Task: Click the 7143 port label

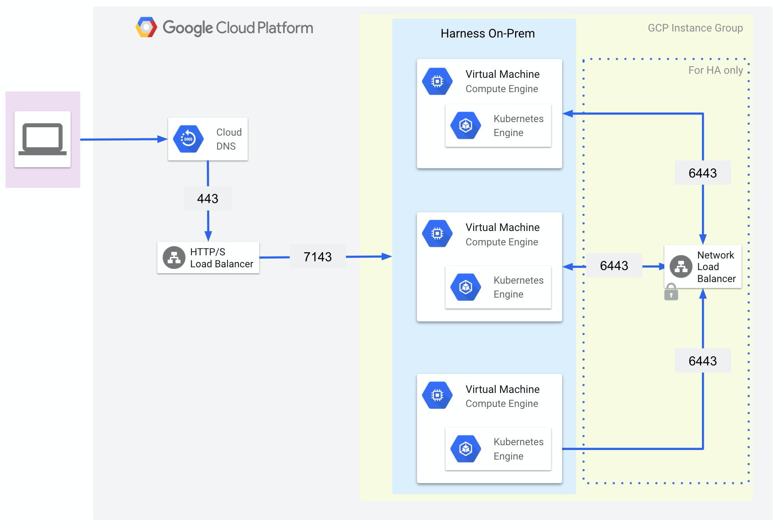Action: pos(317,257)
